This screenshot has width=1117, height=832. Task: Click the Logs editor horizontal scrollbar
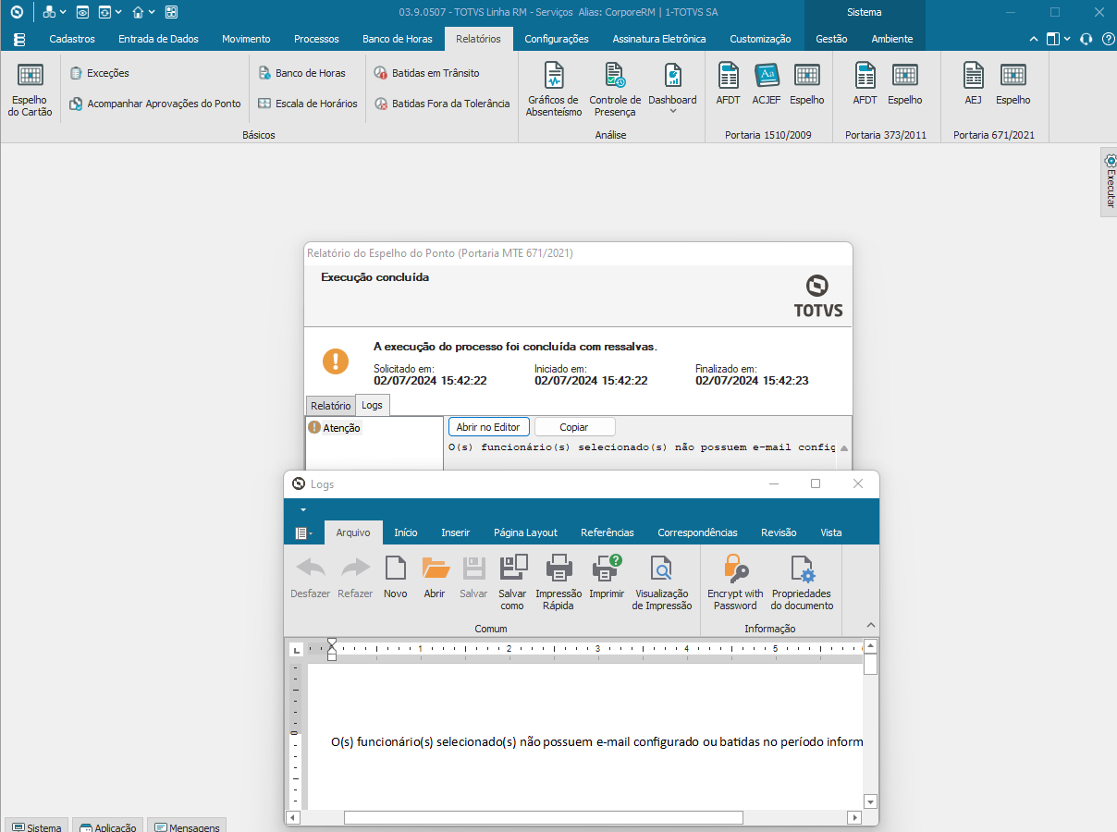click(544, 818)
